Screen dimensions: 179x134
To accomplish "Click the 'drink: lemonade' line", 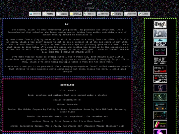I will 67,105.
